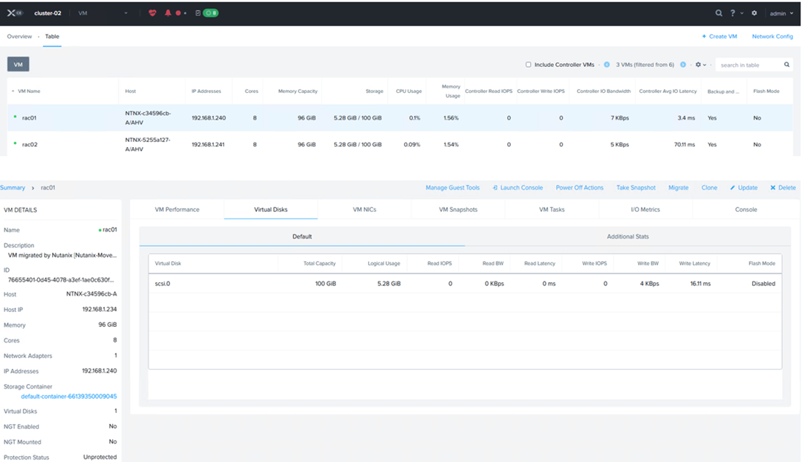
Task: Expand the admin user menu
Action: pyautogui.click(x=781, y=13)
